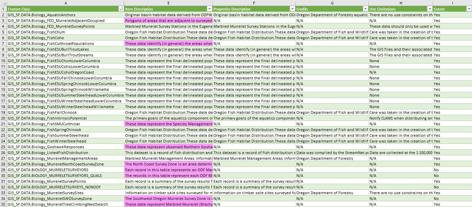472x207 pixels.
Task: Select row 1 via its row number
Action: click(x=3, y=9)
